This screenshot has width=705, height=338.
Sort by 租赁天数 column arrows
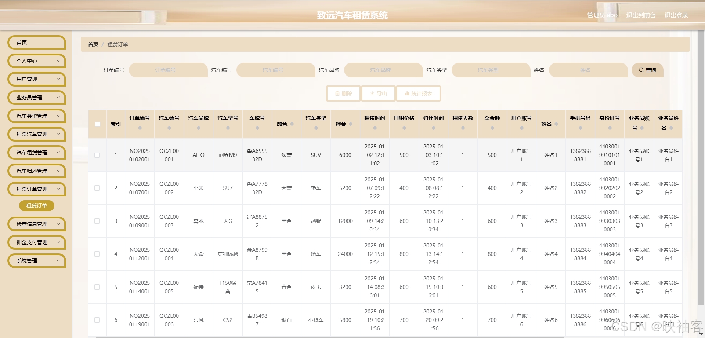pos(463,128)
